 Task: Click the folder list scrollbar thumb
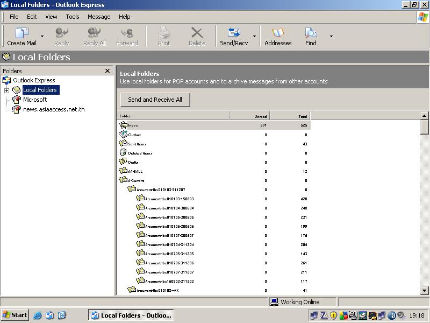tap(424, 127)
